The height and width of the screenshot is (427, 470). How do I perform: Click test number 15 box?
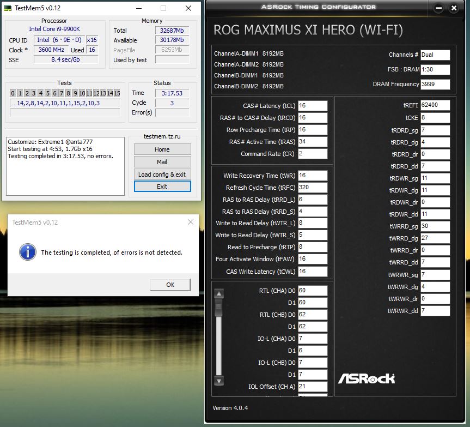click(x=117, y=93)
